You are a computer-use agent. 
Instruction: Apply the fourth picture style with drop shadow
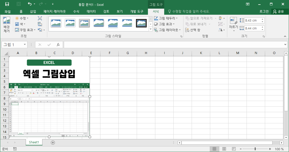99,23
